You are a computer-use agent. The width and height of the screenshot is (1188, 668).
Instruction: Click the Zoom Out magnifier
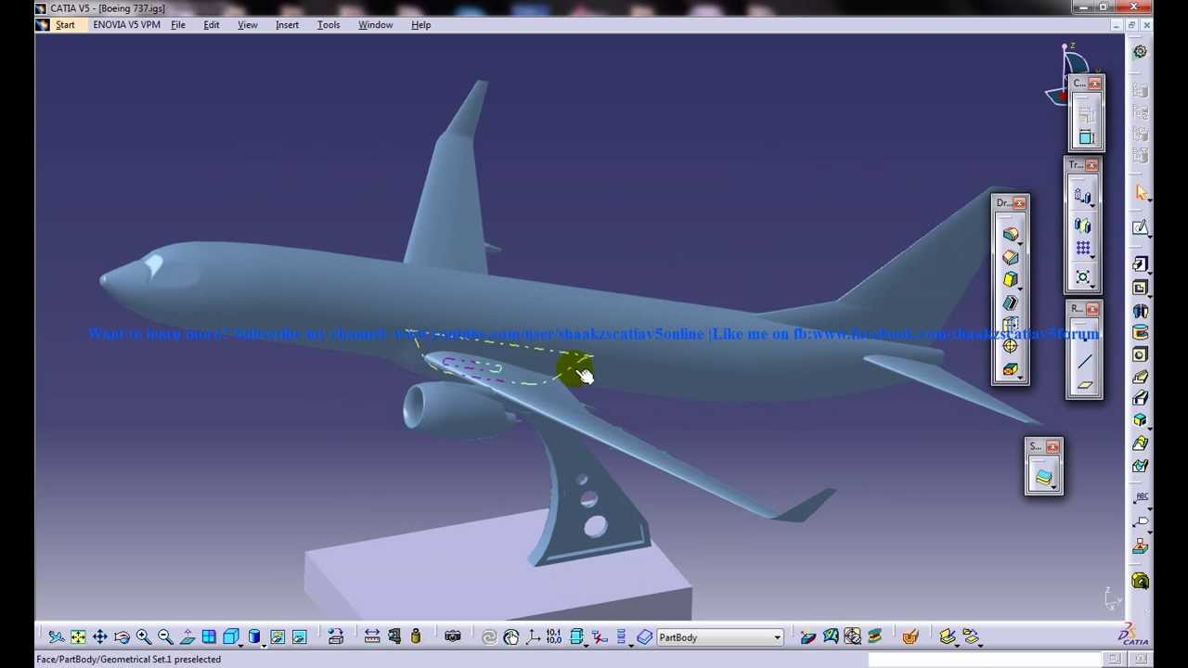[165, 637]
